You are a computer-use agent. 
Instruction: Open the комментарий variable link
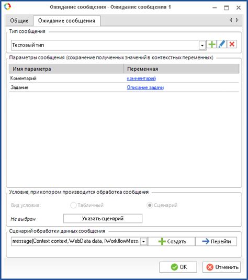[x=141, y=78]
